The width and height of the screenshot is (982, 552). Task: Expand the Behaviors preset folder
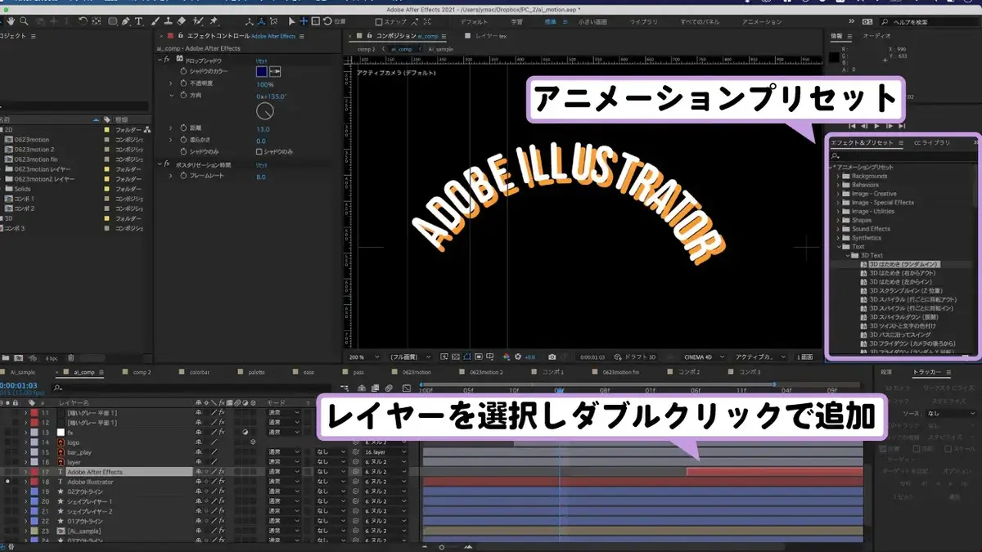(838, 185)
